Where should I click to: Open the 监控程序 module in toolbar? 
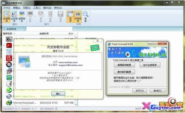[x=14, y=17]
